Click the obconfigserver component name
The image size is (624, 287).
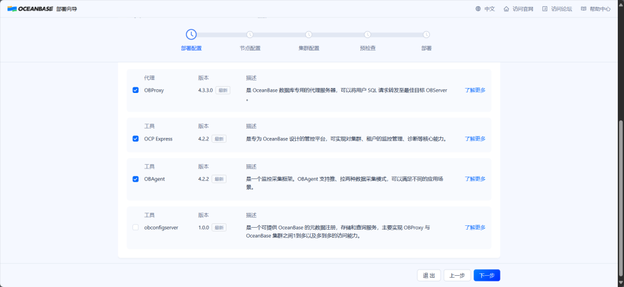click(161, 228)
